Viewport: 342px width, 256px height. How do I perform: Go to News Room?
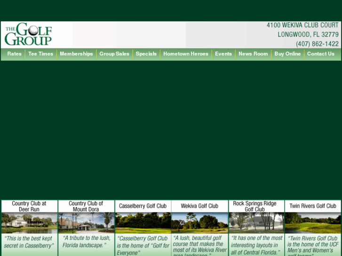253,54
